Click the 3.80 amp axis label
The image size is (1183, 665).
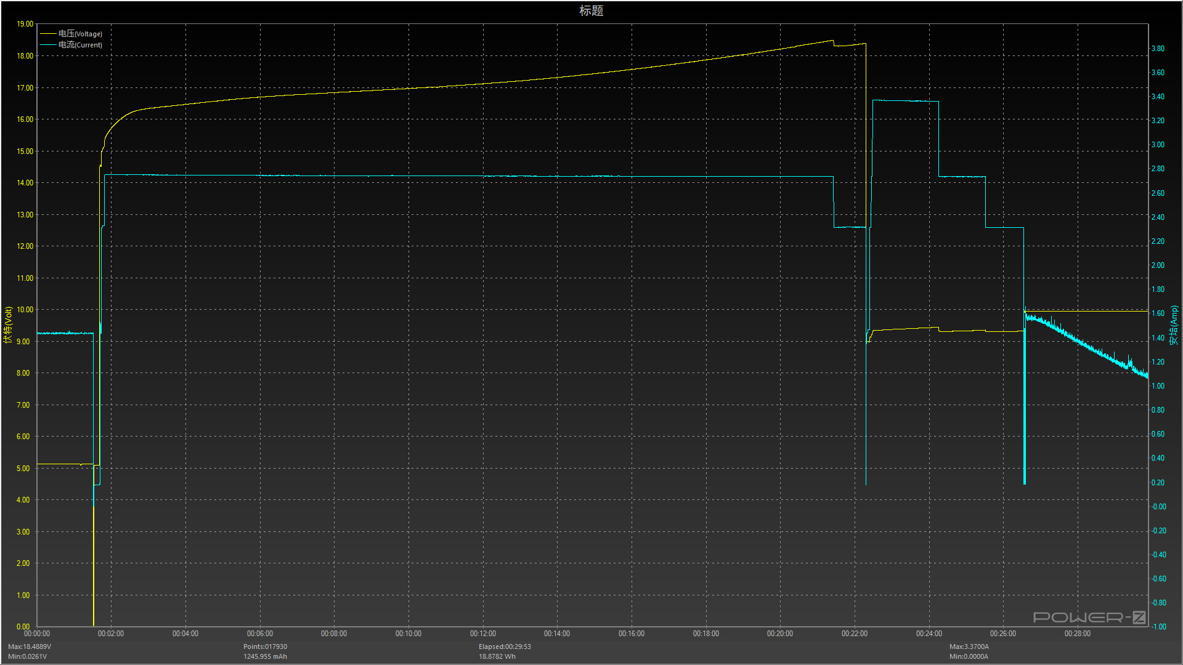(x=1158, y=49)
